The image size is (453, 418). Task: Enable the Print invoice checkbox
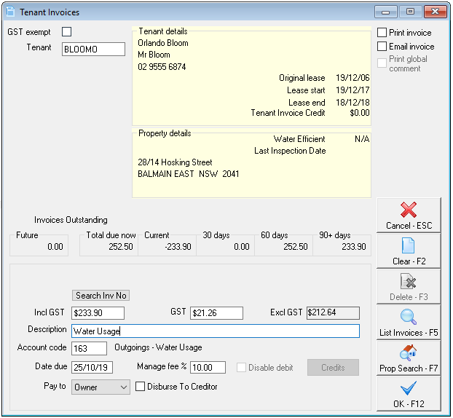point(382,32)
